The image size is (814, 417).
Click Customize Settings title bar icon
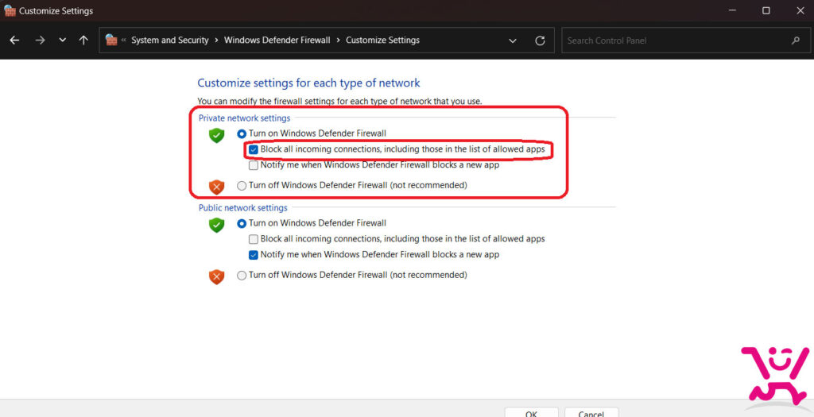coord(10,10)
